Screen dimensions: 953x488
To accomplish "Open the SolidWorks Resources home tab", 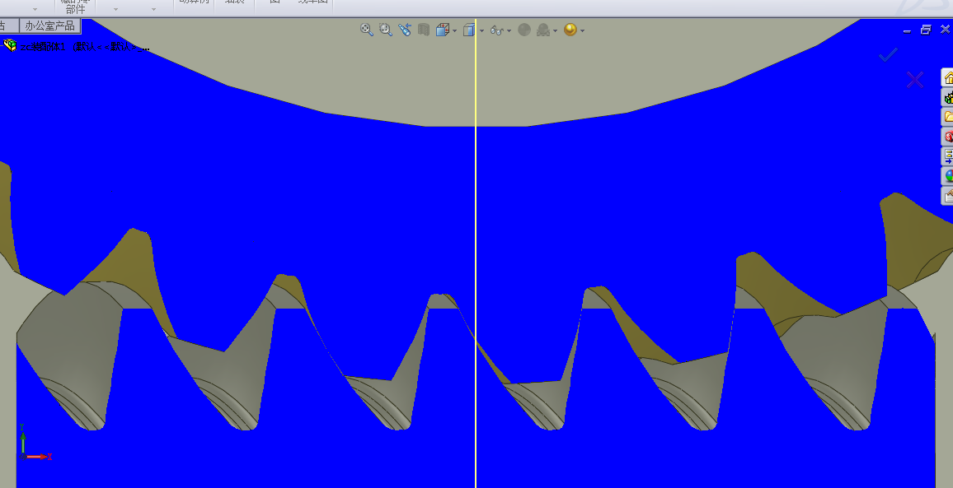I will click(x=948, y=77).
